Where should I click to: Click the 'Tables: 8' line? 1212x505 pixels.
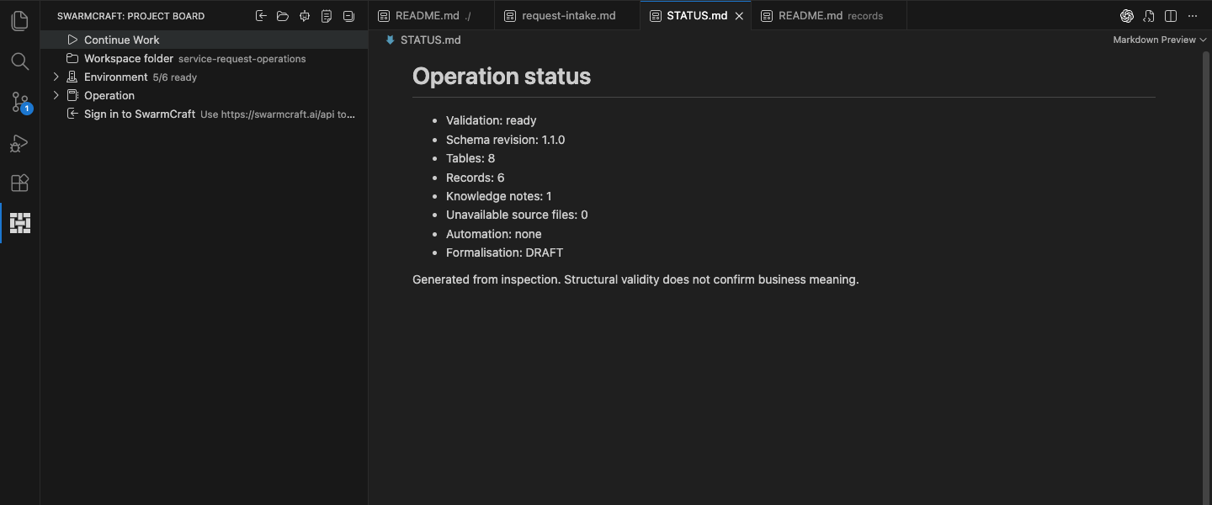[470, 158]
